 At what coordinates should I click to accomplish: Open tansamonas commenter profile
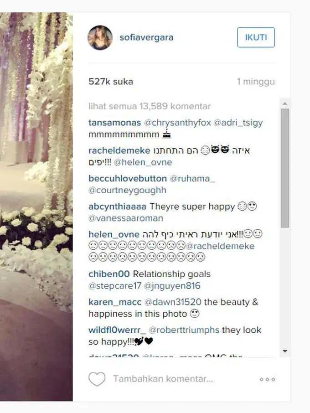[114, 123]
